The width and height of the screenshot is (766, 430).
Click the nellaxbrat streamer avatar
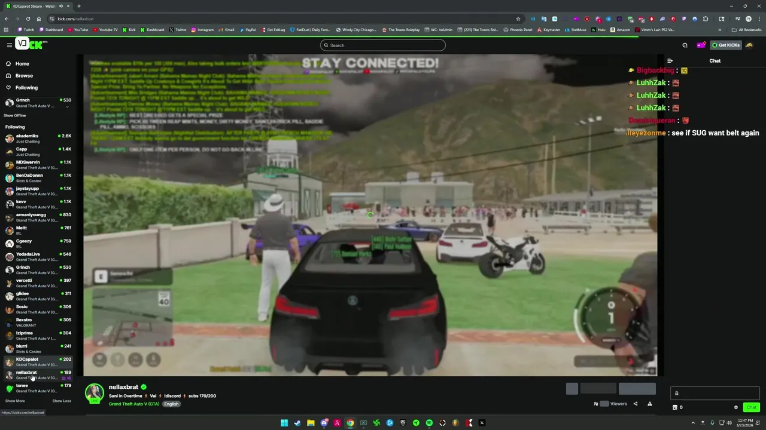(94, 392)
